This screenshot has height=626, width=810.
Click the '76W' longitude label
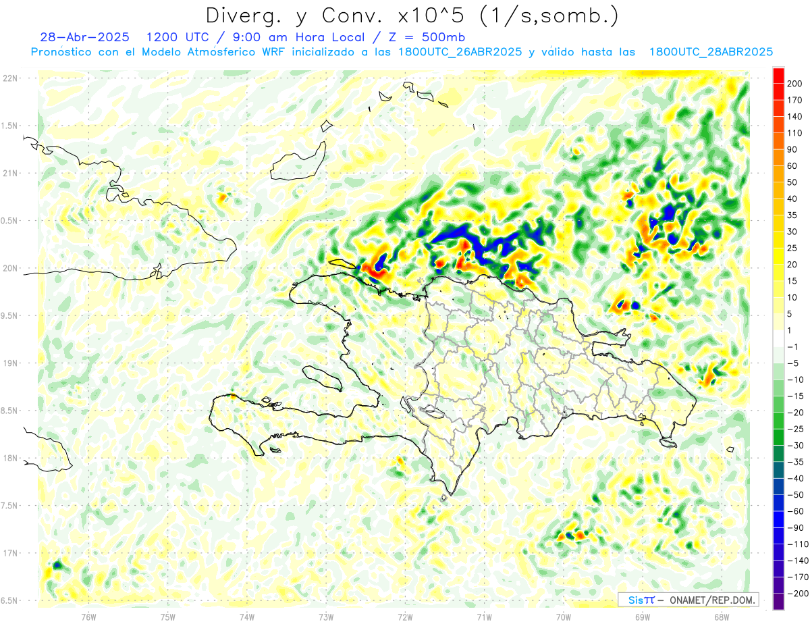(88, 617)
